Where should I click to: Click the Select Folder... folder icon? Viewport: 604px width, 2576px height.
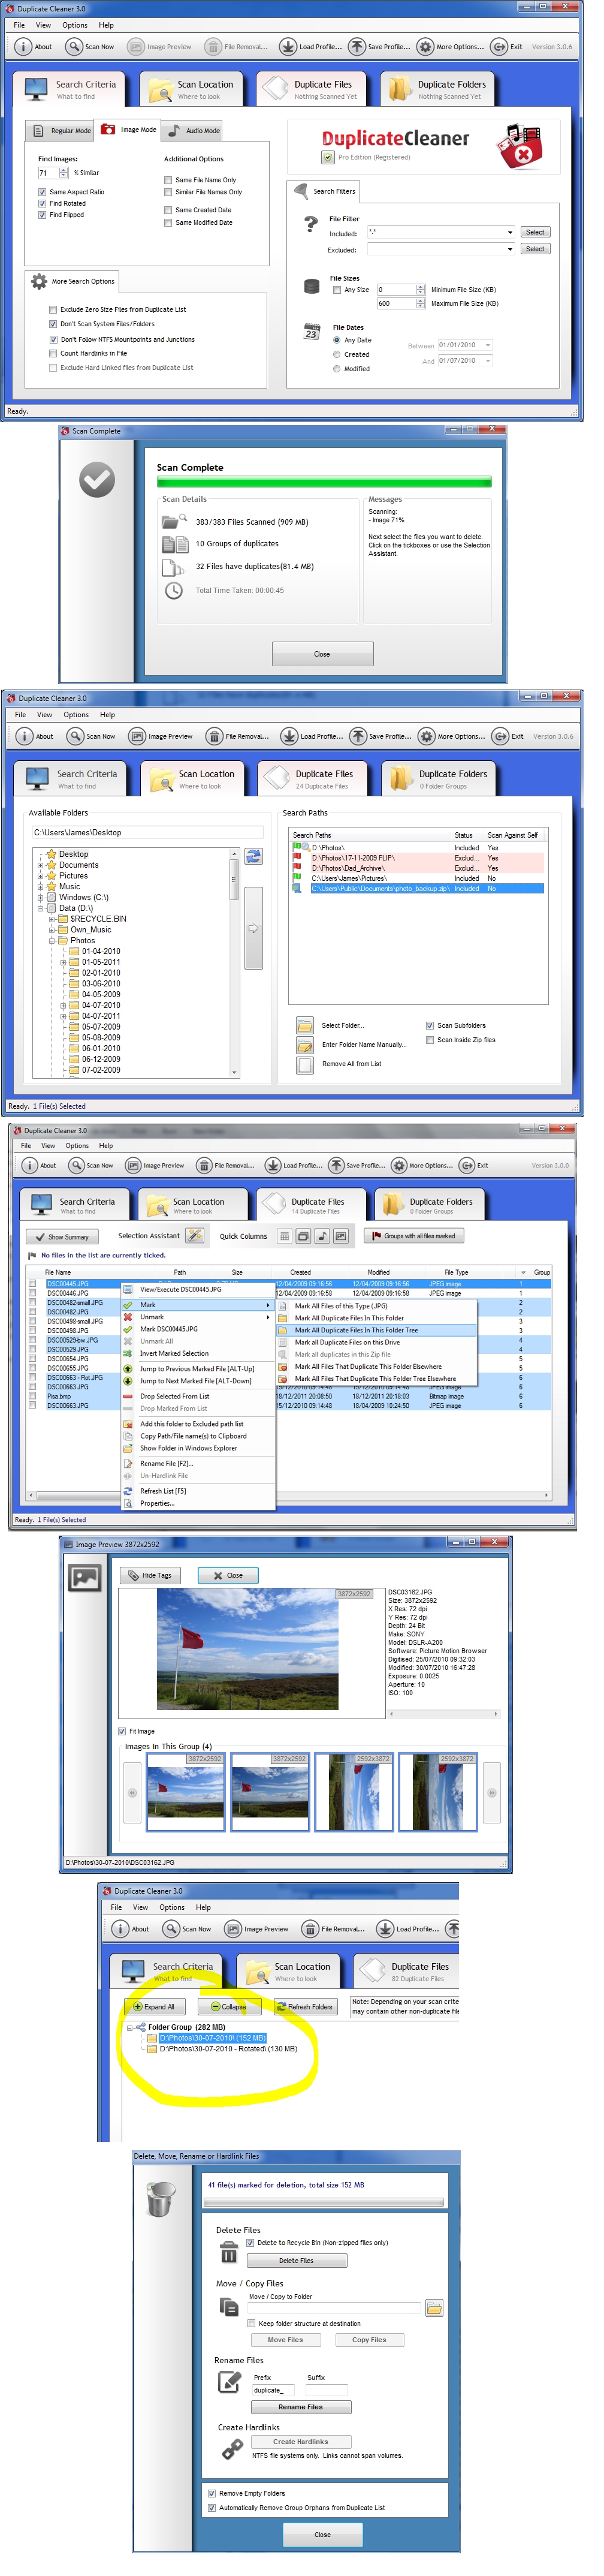pos(305,1025)
